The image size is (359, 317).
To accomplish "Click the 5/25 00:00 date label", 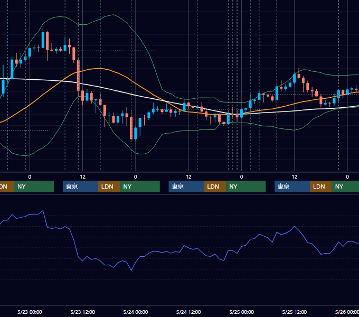I will [x=242, y=312].
